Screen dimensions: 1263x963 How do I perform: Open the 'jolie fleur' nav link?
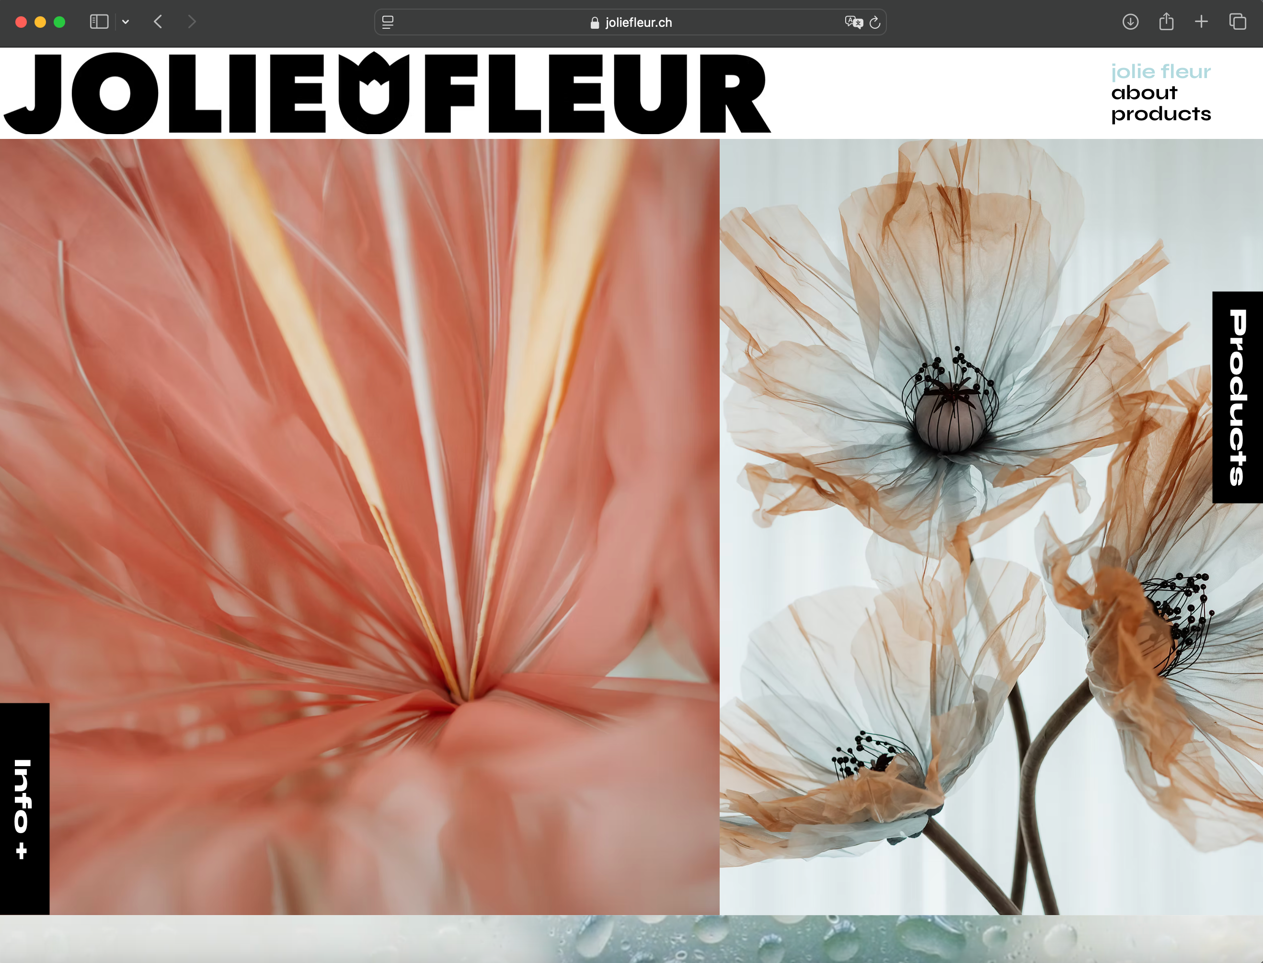tap(1160, 72)
